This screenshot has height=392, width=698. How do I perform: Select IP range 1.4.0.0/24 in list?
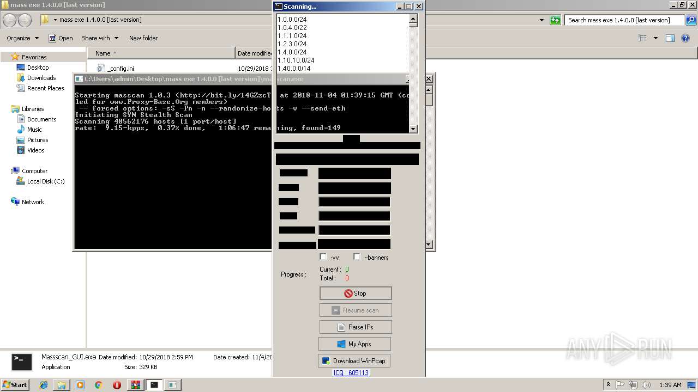click(x=292, y=52)
